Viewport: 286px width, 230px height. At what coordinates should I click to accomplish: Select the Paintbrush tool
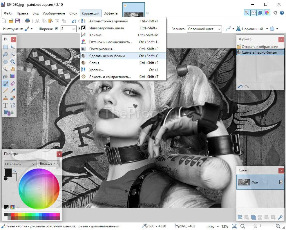(6, 84)
